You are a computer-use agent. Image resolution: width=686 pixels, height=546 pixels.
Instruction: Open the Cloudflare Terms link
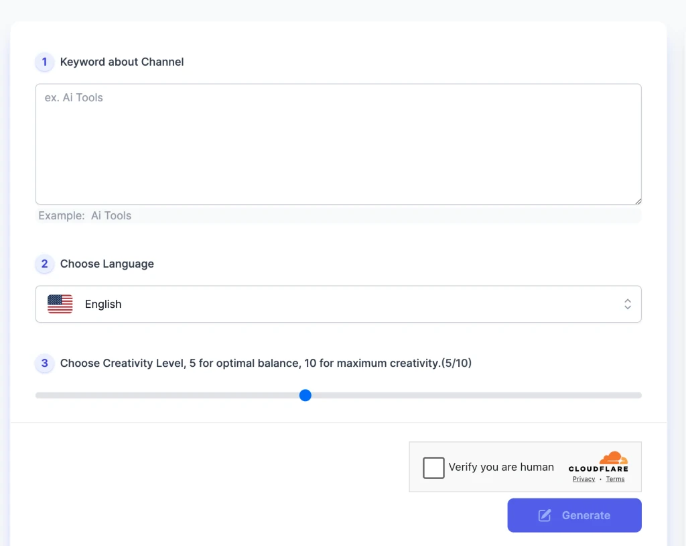pyautogui.click(x=615, y=479)
